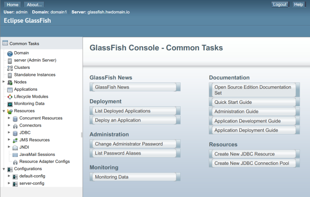The height and width of the screenshot is (197, 310).
Task: Select the Domain tree label
Action: pos(21,53)
